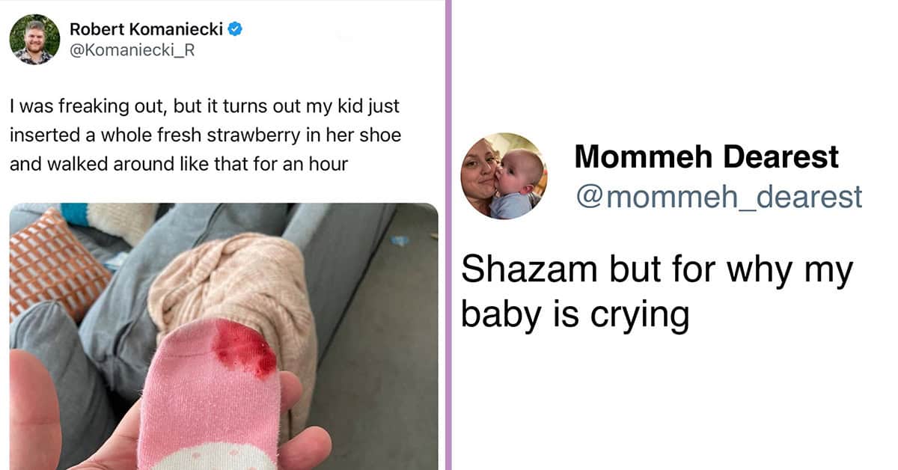Select the Mommeh Dearest display name

(x=706, y=157)
